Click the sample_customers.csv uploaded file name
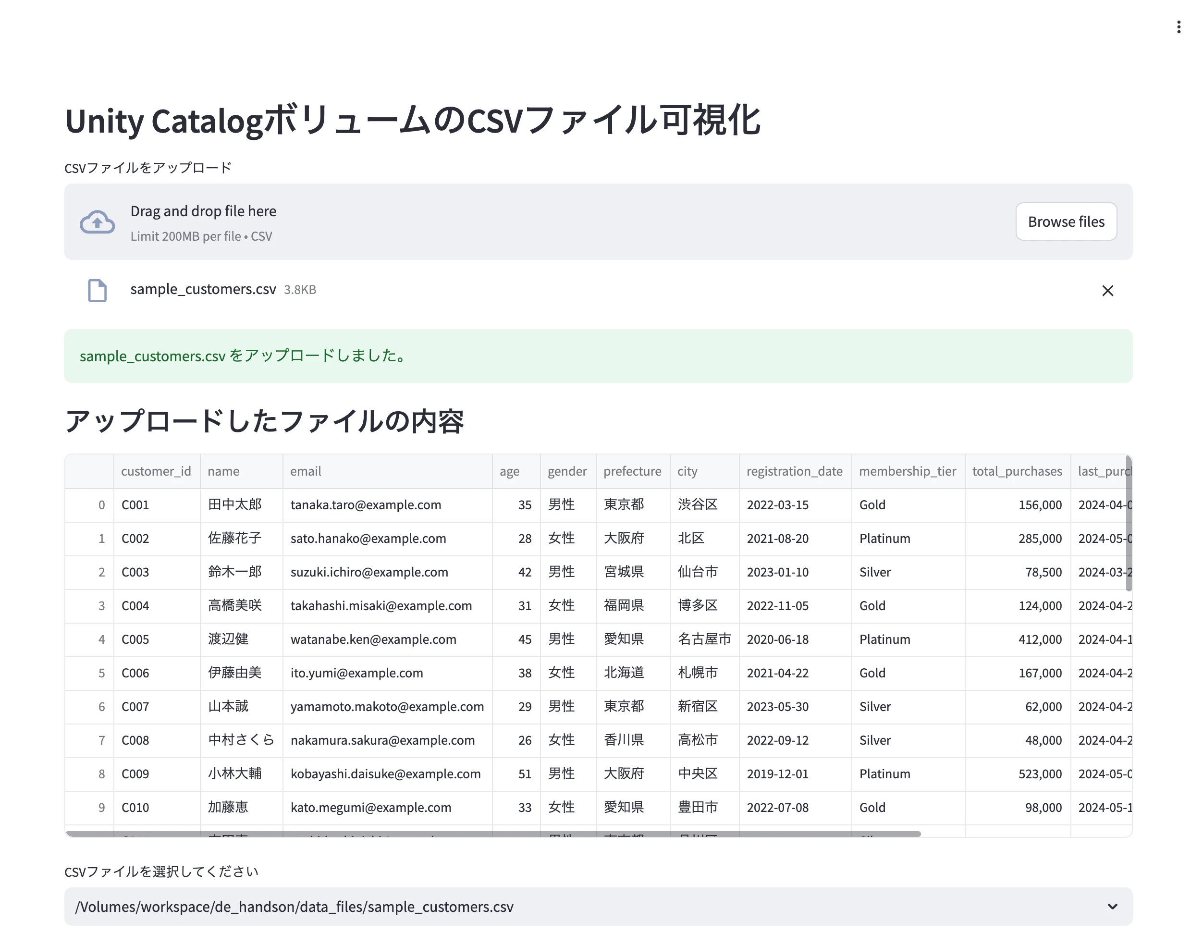Screen dimensions: 1203x933 (x=203, y=289)
